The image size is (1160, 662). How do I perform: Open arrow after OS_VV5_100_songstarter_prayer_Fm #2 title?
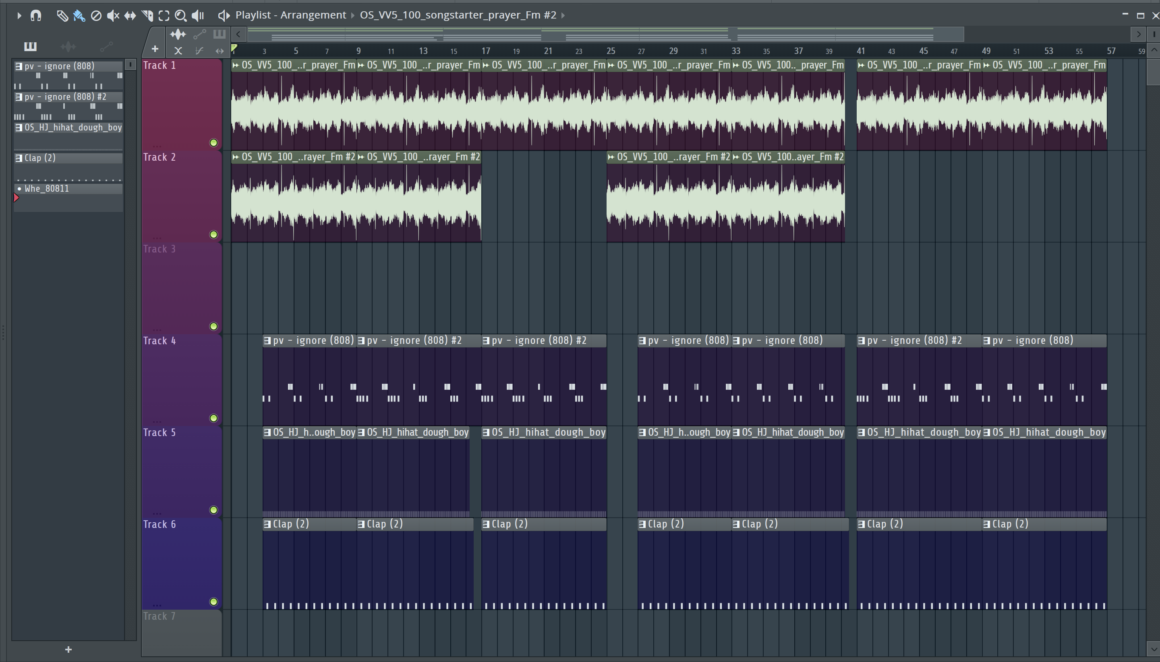tap(563, 15)
